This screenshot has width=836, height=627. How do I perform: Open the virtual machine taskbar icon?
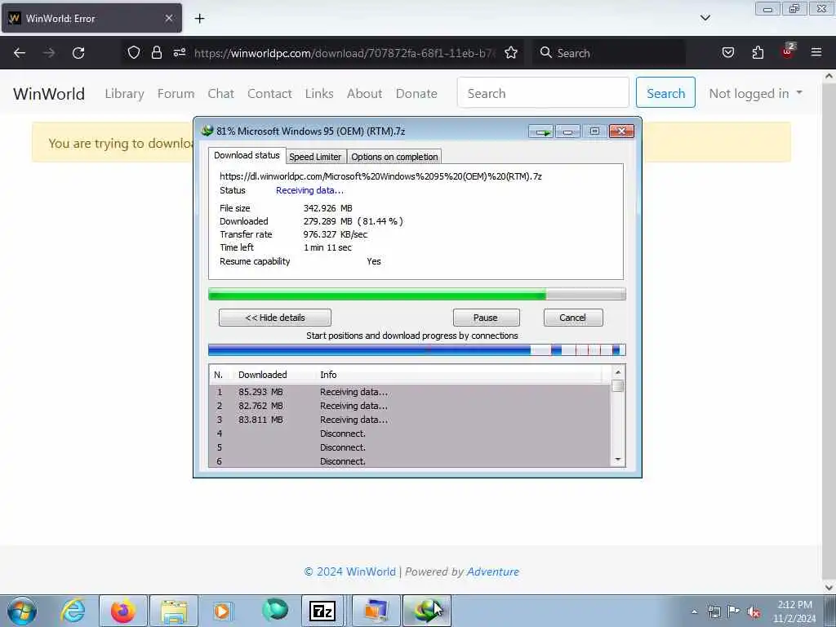click(x=376, y=611)
